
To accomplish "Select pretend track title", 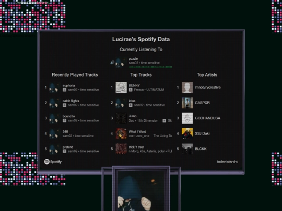I will click(68, 147).
